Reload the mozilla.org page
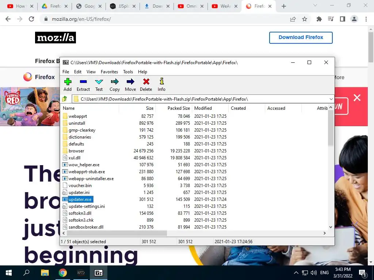This screenshot has width=374, height=280. 31,19
